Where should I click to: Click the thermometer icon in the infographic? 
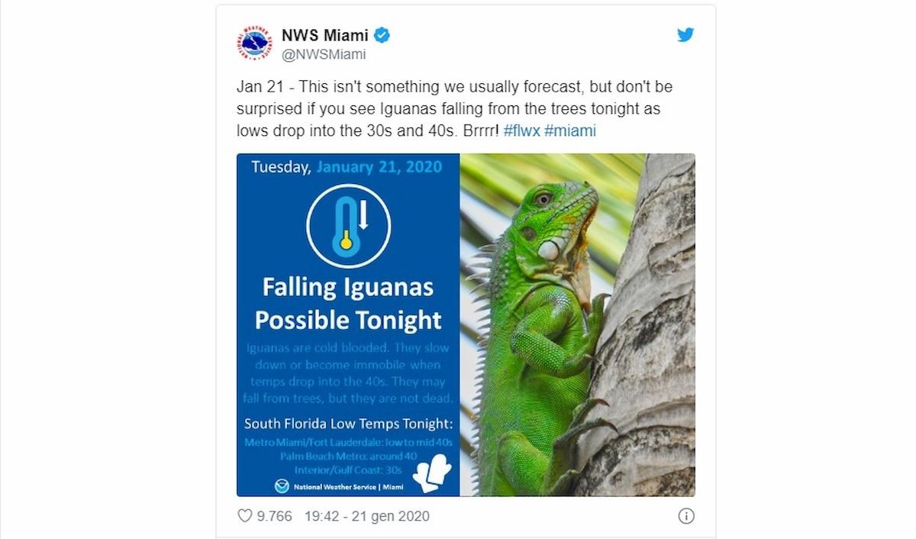point(348,224)
